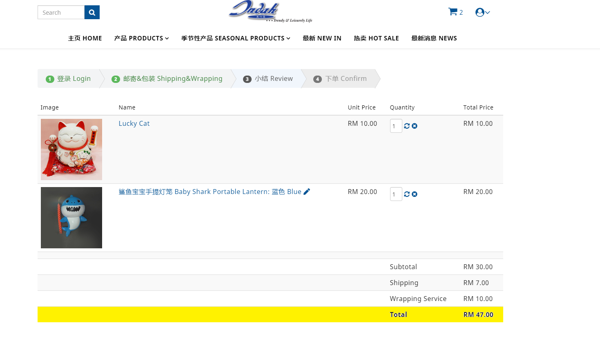Open the user account menu
Viewport: 600px width, 339px height.
482,12
